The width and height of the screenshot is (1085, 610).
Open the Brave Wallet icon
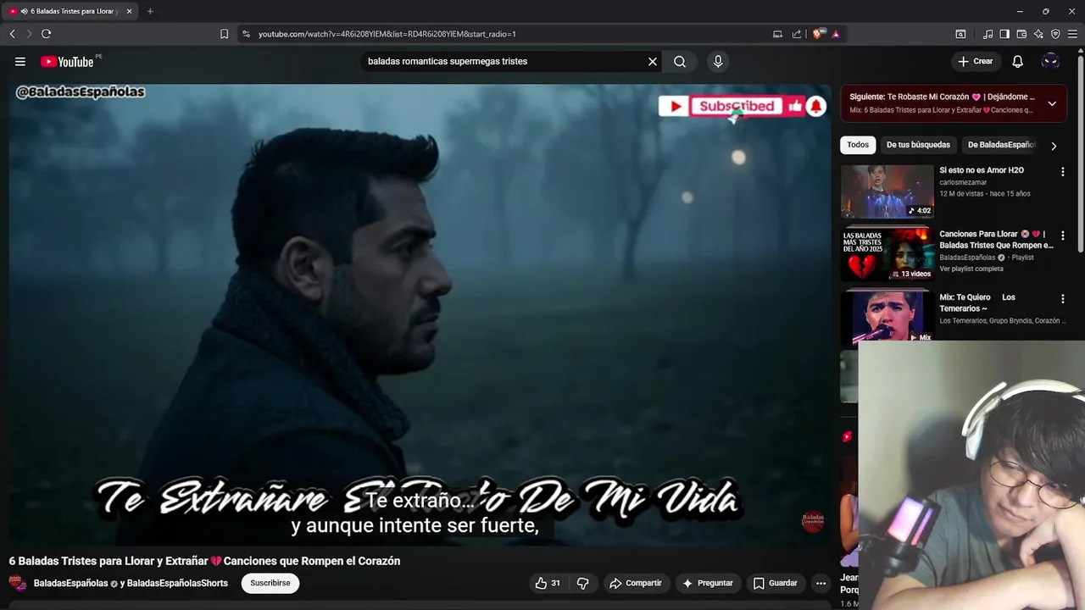pyautogui.click(x=1021, y=34)
